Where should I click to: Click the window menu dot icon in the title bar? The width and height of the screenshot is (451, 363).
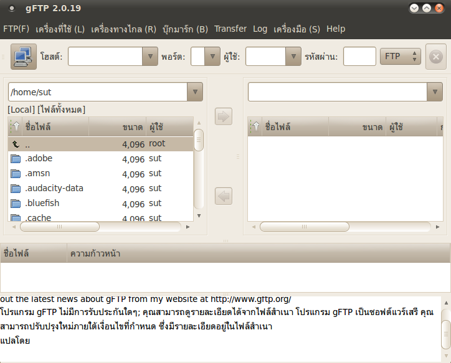point(12,9)
